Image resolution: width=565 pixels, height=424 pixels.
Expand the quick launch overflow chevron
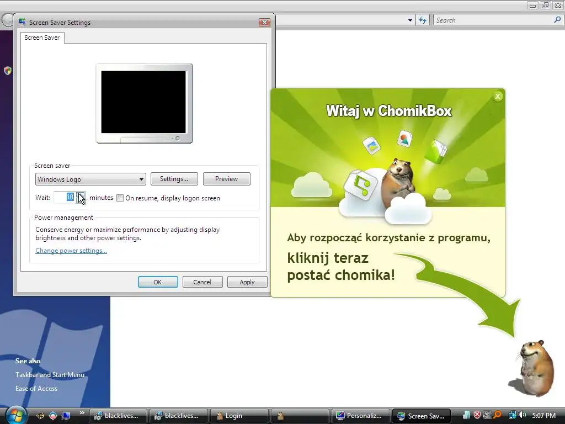82,413
